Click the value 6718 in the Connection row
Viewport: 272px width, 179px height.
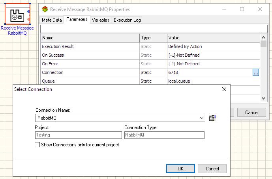(x=173, y=72)
